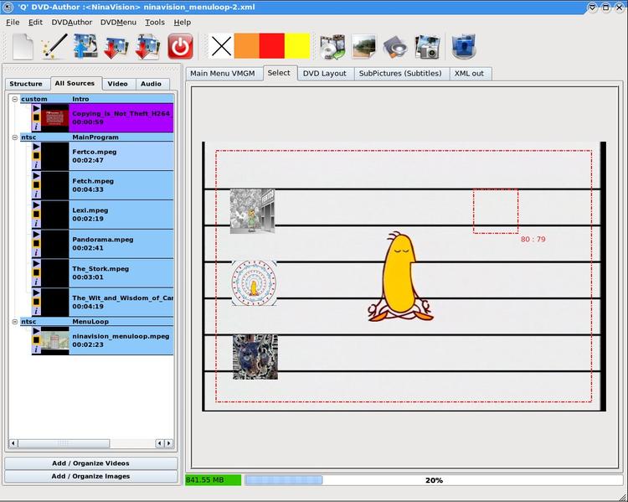628x502 pixels.
Task: Show info for The_Stork.mpeg
Action: [x=36, y=282]
